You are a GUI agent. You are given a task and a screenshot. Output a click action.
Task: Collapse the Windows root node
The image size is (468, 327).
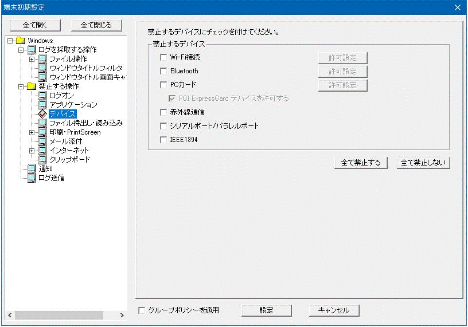click(10, 41)
